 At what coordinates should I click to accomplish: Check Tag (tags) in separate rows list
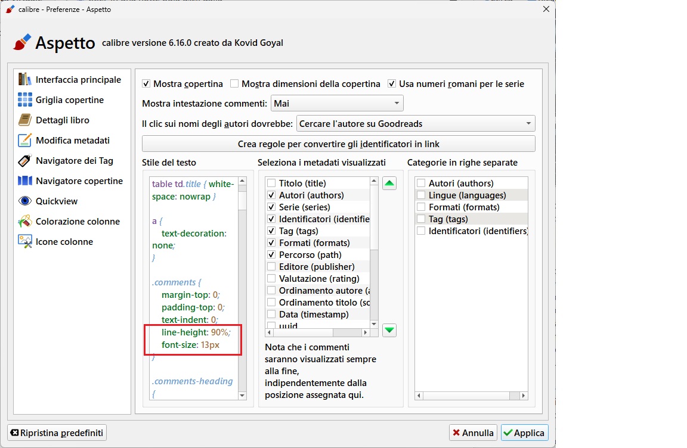(x=421, y=219)
